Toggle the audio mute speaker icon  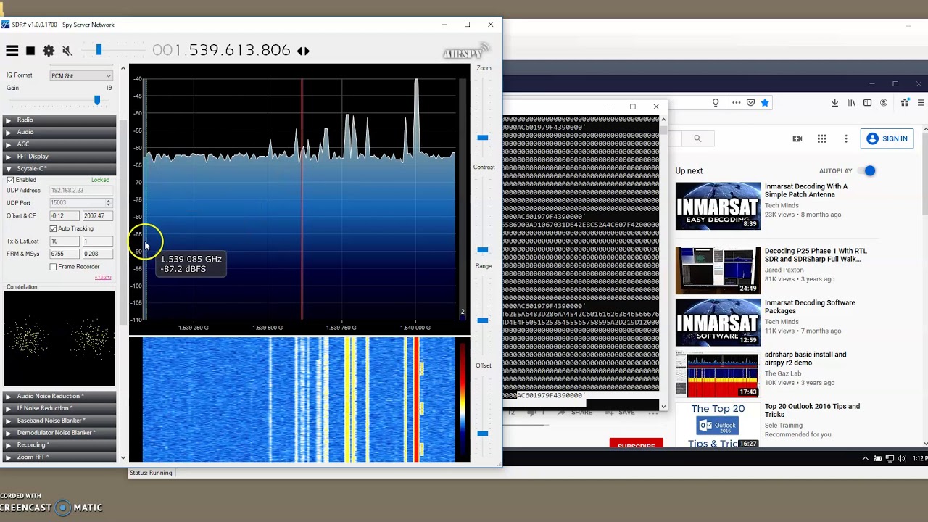click(x=67, y=51)
